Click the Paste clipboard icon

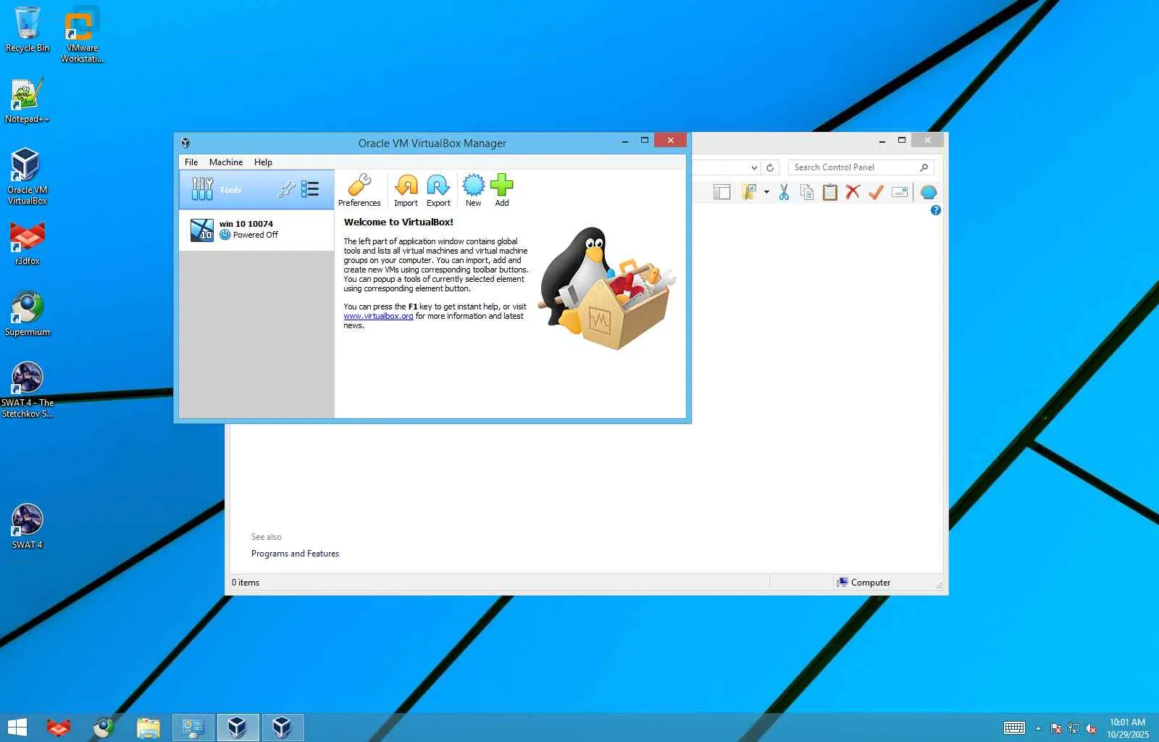tap(830, 192)
